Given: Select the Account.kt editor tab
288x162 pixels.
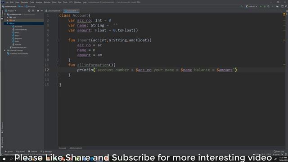Looking at the screenshot, I should pos(71,11).
